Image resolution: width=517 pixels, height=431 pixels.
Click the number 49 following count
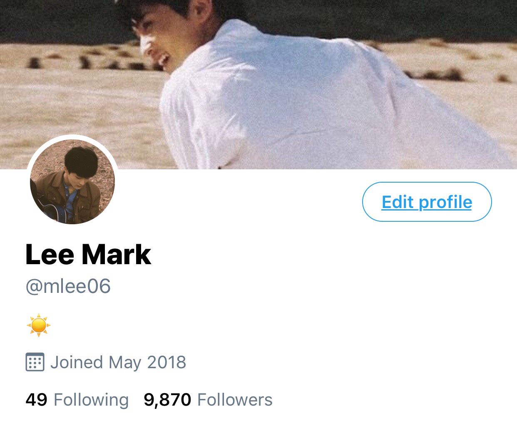click(x=36, y=400)
